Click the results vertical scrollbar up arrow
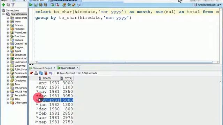The height and width of the screenshot is (125, 223). point(221,82)
